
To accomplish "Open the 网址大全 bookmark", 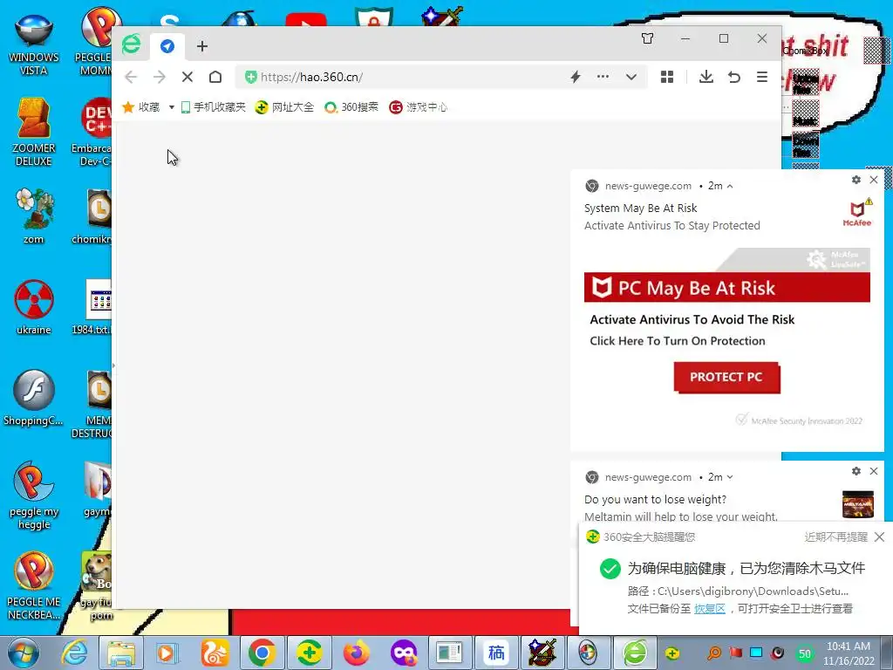I will pos(284,107).
